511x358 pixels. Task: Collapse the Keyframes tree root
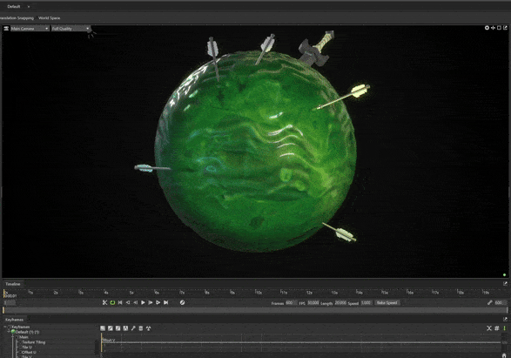[x=5, y=327]
